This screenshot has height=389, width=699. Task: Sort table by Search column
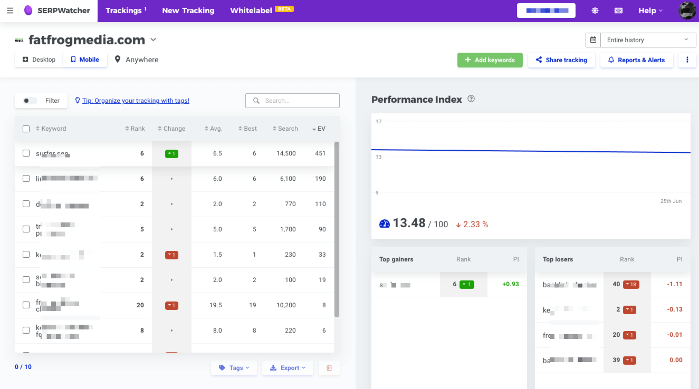[285, 129]
